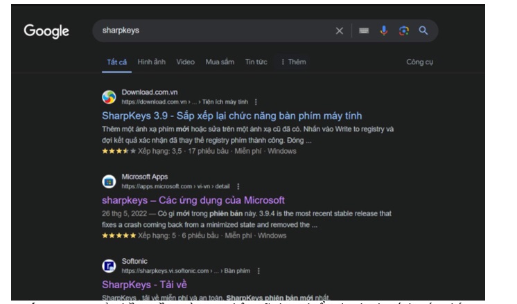Open options menu for download.com.vn result
Viewport: 517px width, 304px height.
(x=256, y=102)
